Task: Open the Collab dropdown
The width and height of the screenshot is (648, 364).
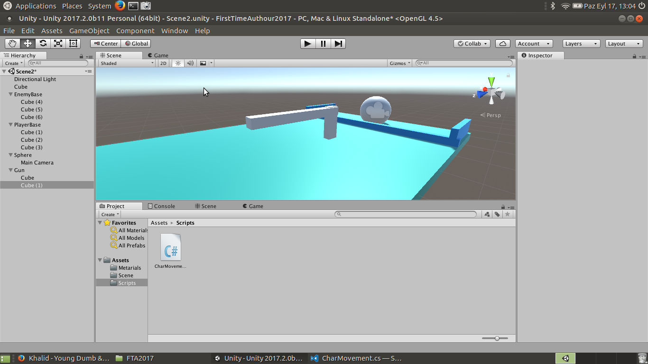Action: coord(472,44)
